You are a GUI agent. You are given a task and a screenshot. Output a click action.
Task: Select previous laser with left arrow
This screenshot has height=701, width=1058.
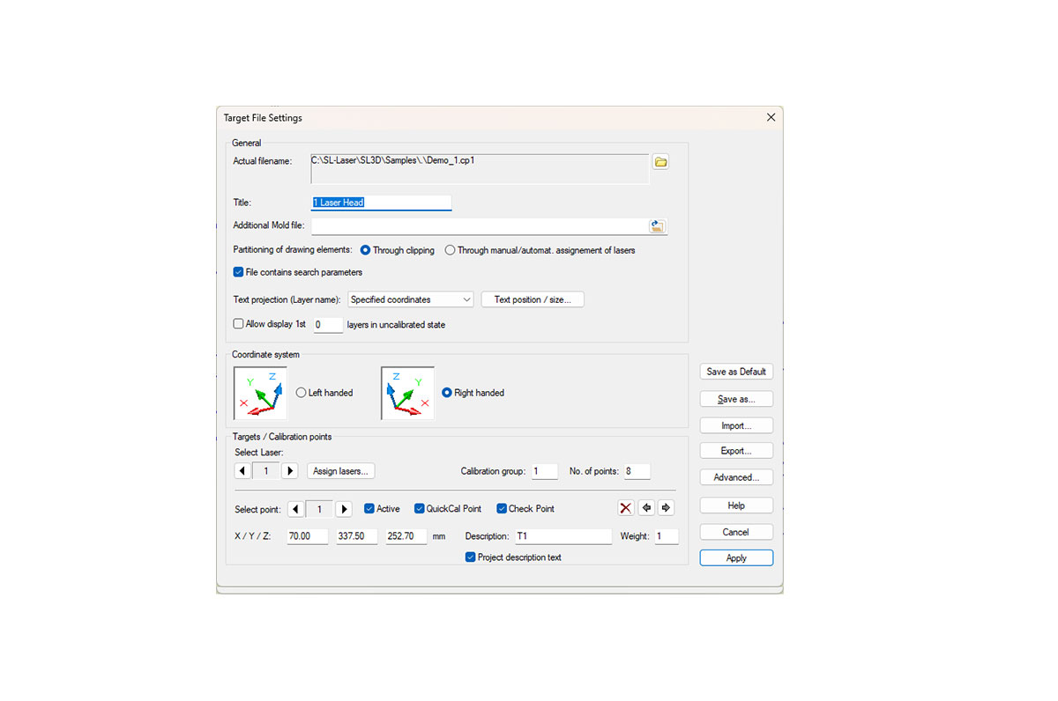[x=242, y=471]
